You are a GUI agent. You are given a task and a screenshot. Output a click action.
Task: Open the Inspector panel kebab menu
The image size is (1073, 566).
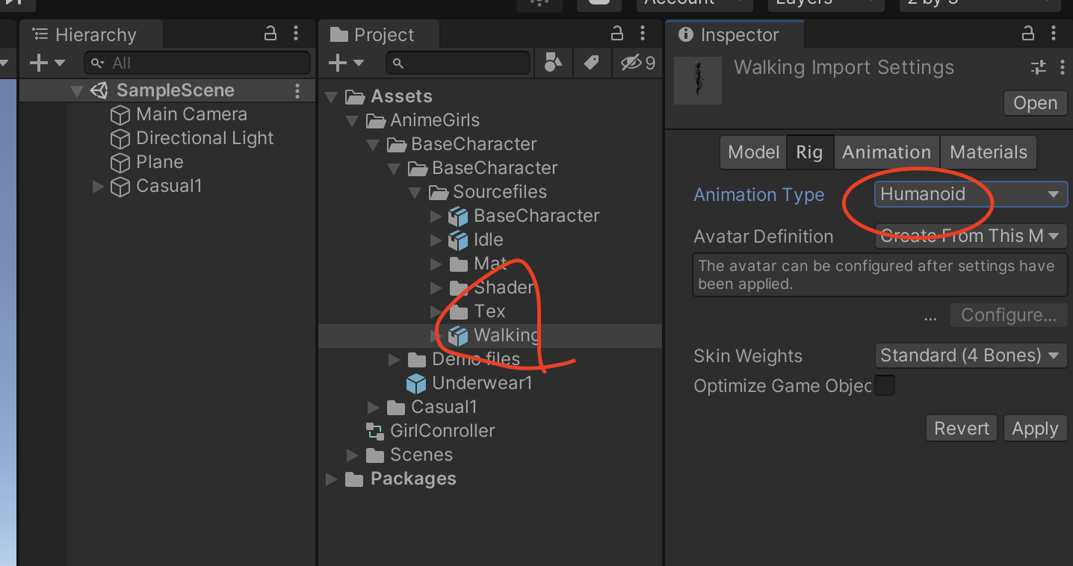coord(1054,34)
